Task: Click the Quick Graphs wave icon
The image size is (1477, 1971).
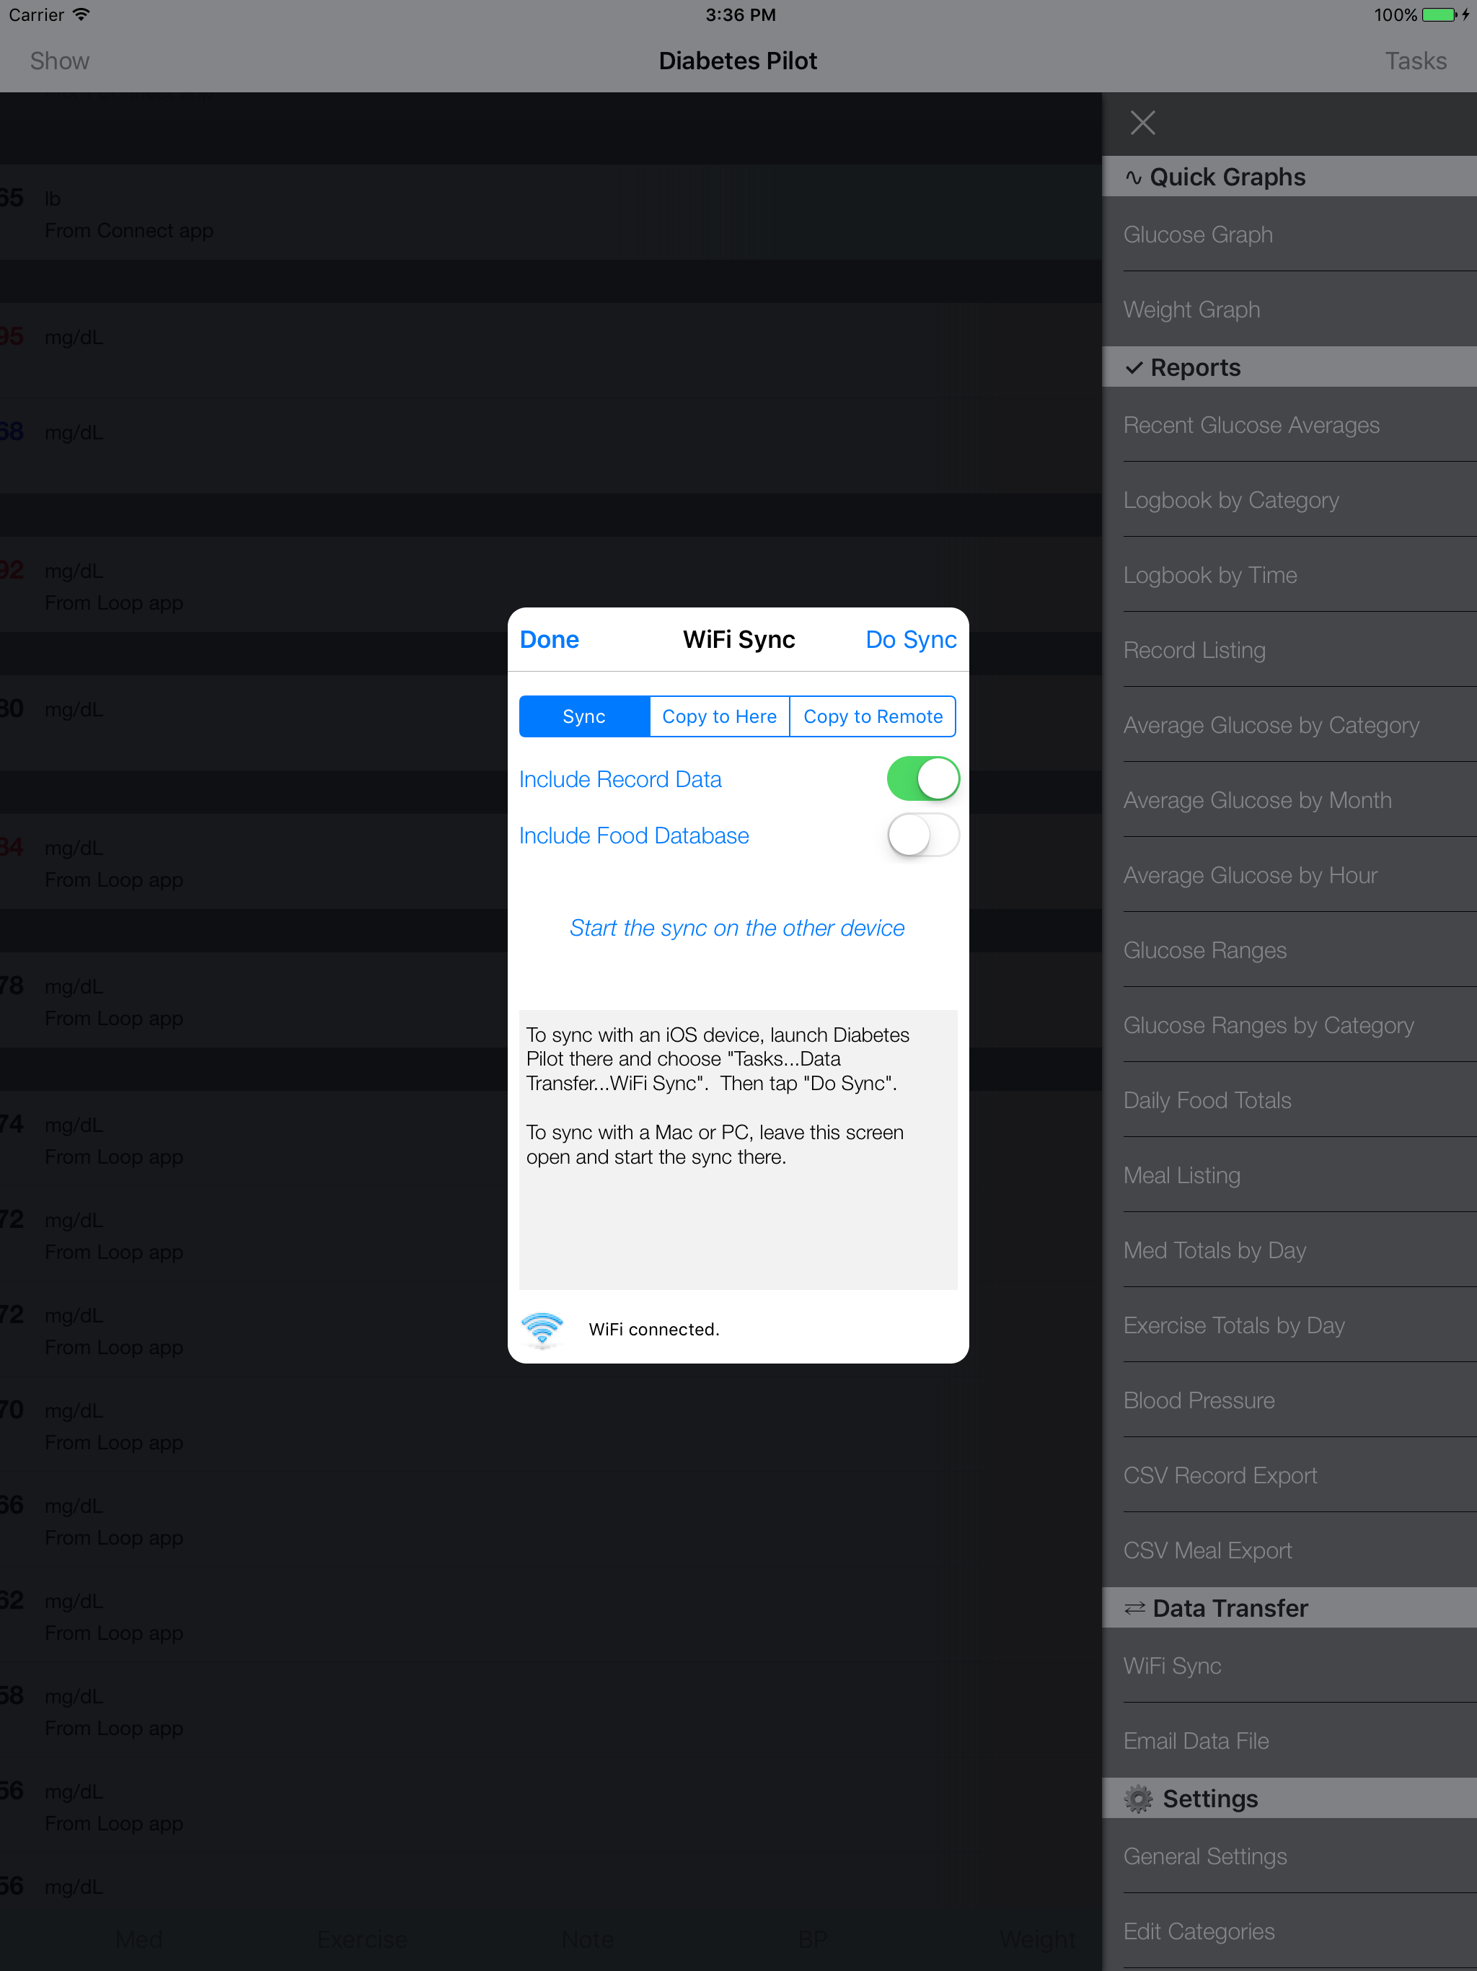Action: click(1133, 177)
